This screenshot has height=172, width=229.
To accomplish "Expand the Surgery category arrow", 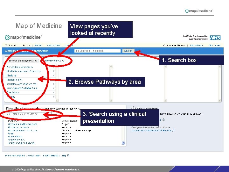I will [54, 97].
